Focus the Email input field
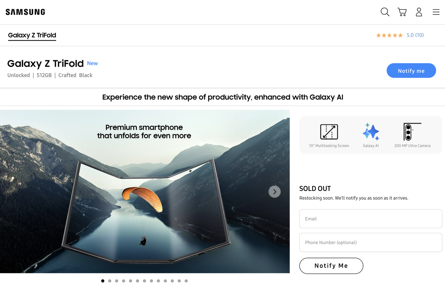Viewport: 445px width, 283px height. (x=370, y=219)
